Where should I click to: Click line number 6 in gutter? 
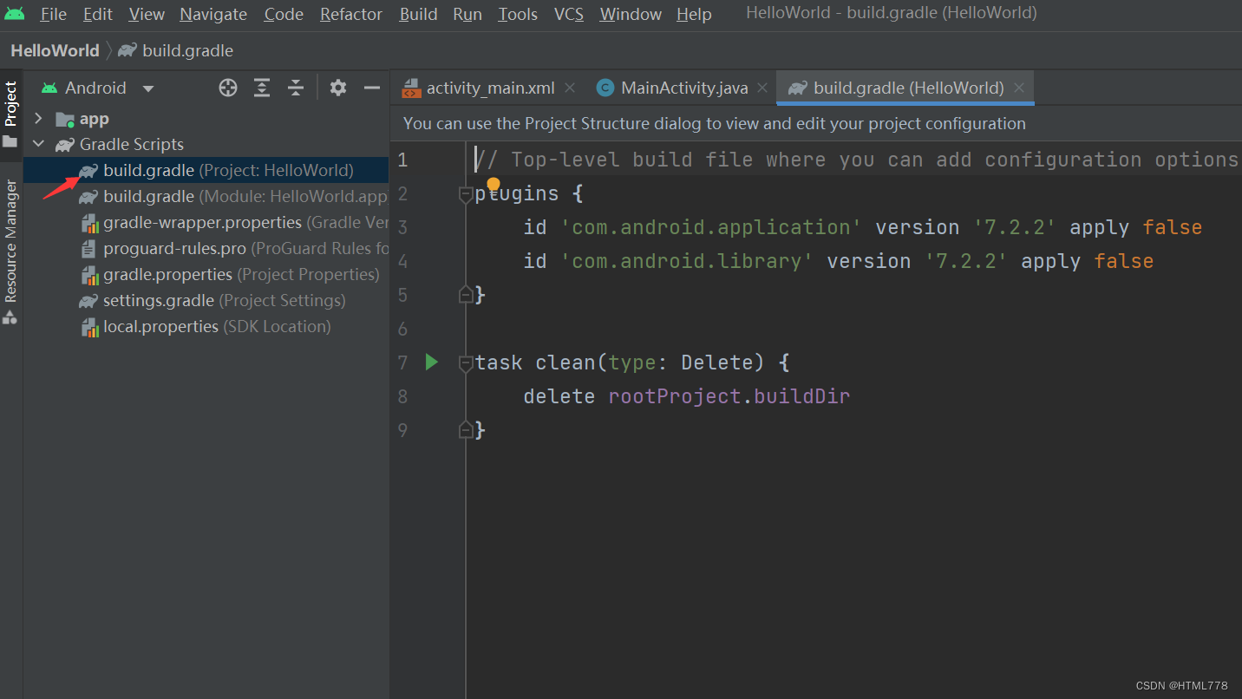pyautogui.click(x=402, y=329)
